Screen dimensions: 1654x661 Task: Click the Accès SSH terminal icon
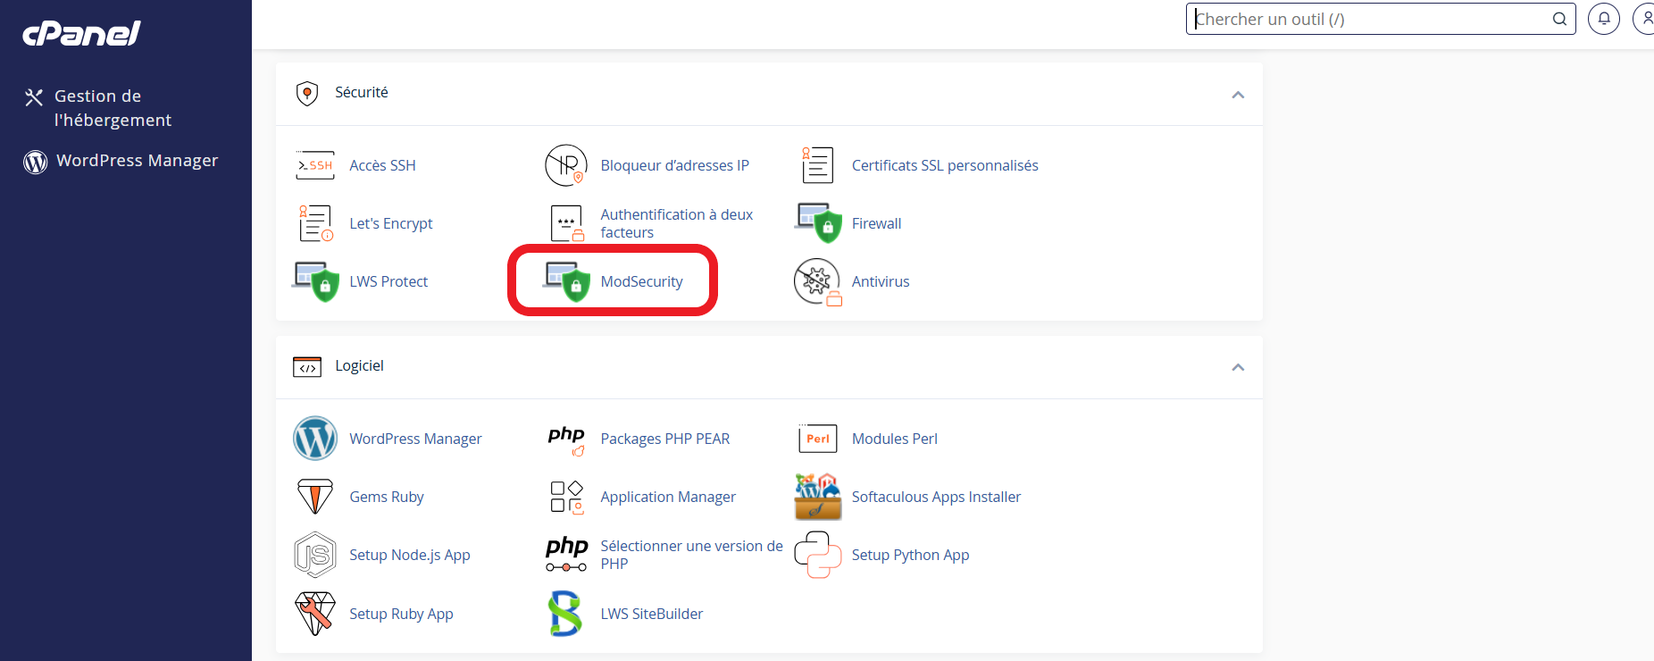tap(315, 165)
